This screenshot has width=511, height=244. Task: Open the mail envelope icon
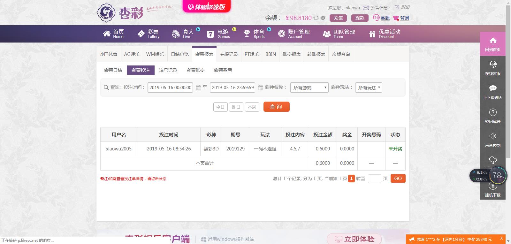tap(366, 8)
